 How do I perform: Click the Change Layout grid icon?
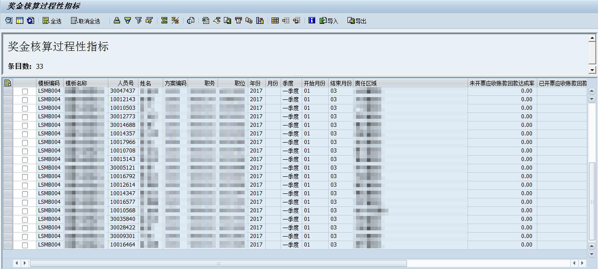tap(275, 21)
